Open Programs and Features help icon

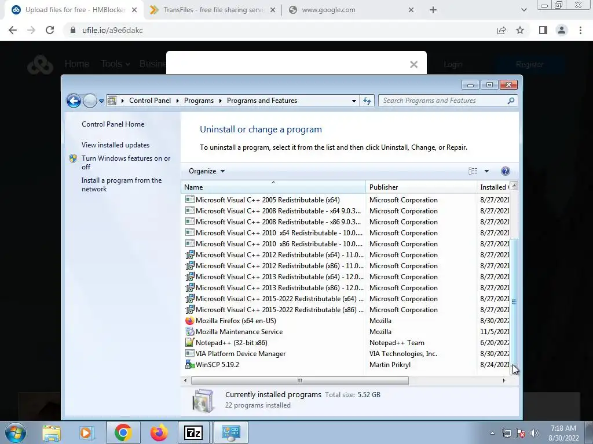(505, 171)
